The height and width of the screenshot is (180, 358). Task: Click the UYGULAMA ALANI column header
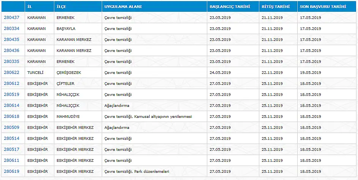pyautogui.click(x=155, y=6)
